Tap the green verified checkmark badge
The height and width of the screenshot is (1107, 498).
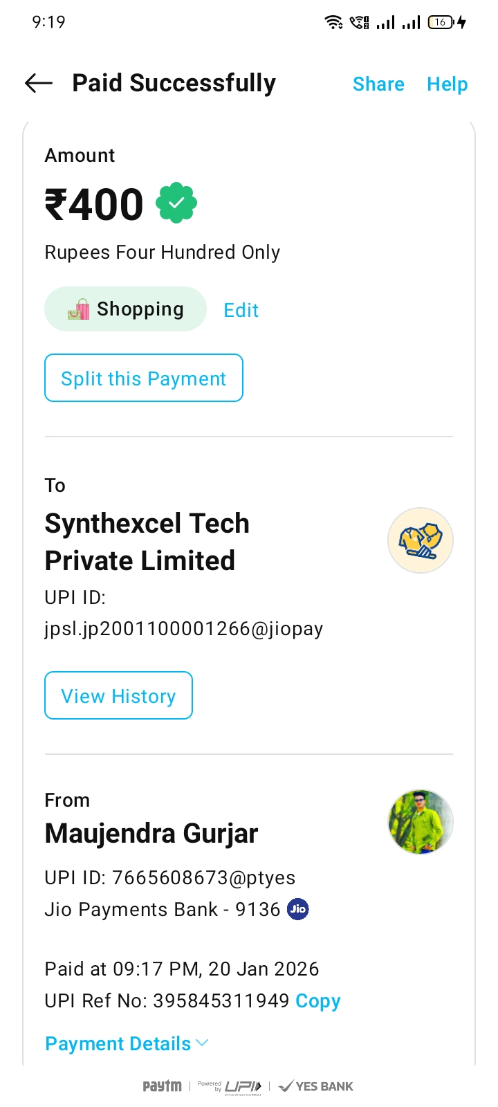pyautogui.click(x=176, y=203)
